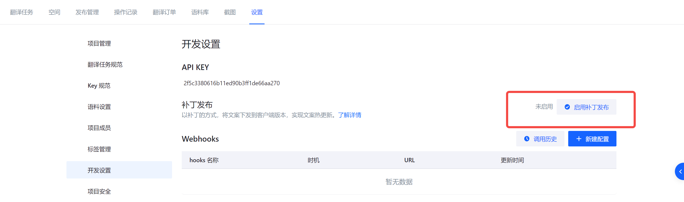Open the 操作记录 tab

pos(125,12)
